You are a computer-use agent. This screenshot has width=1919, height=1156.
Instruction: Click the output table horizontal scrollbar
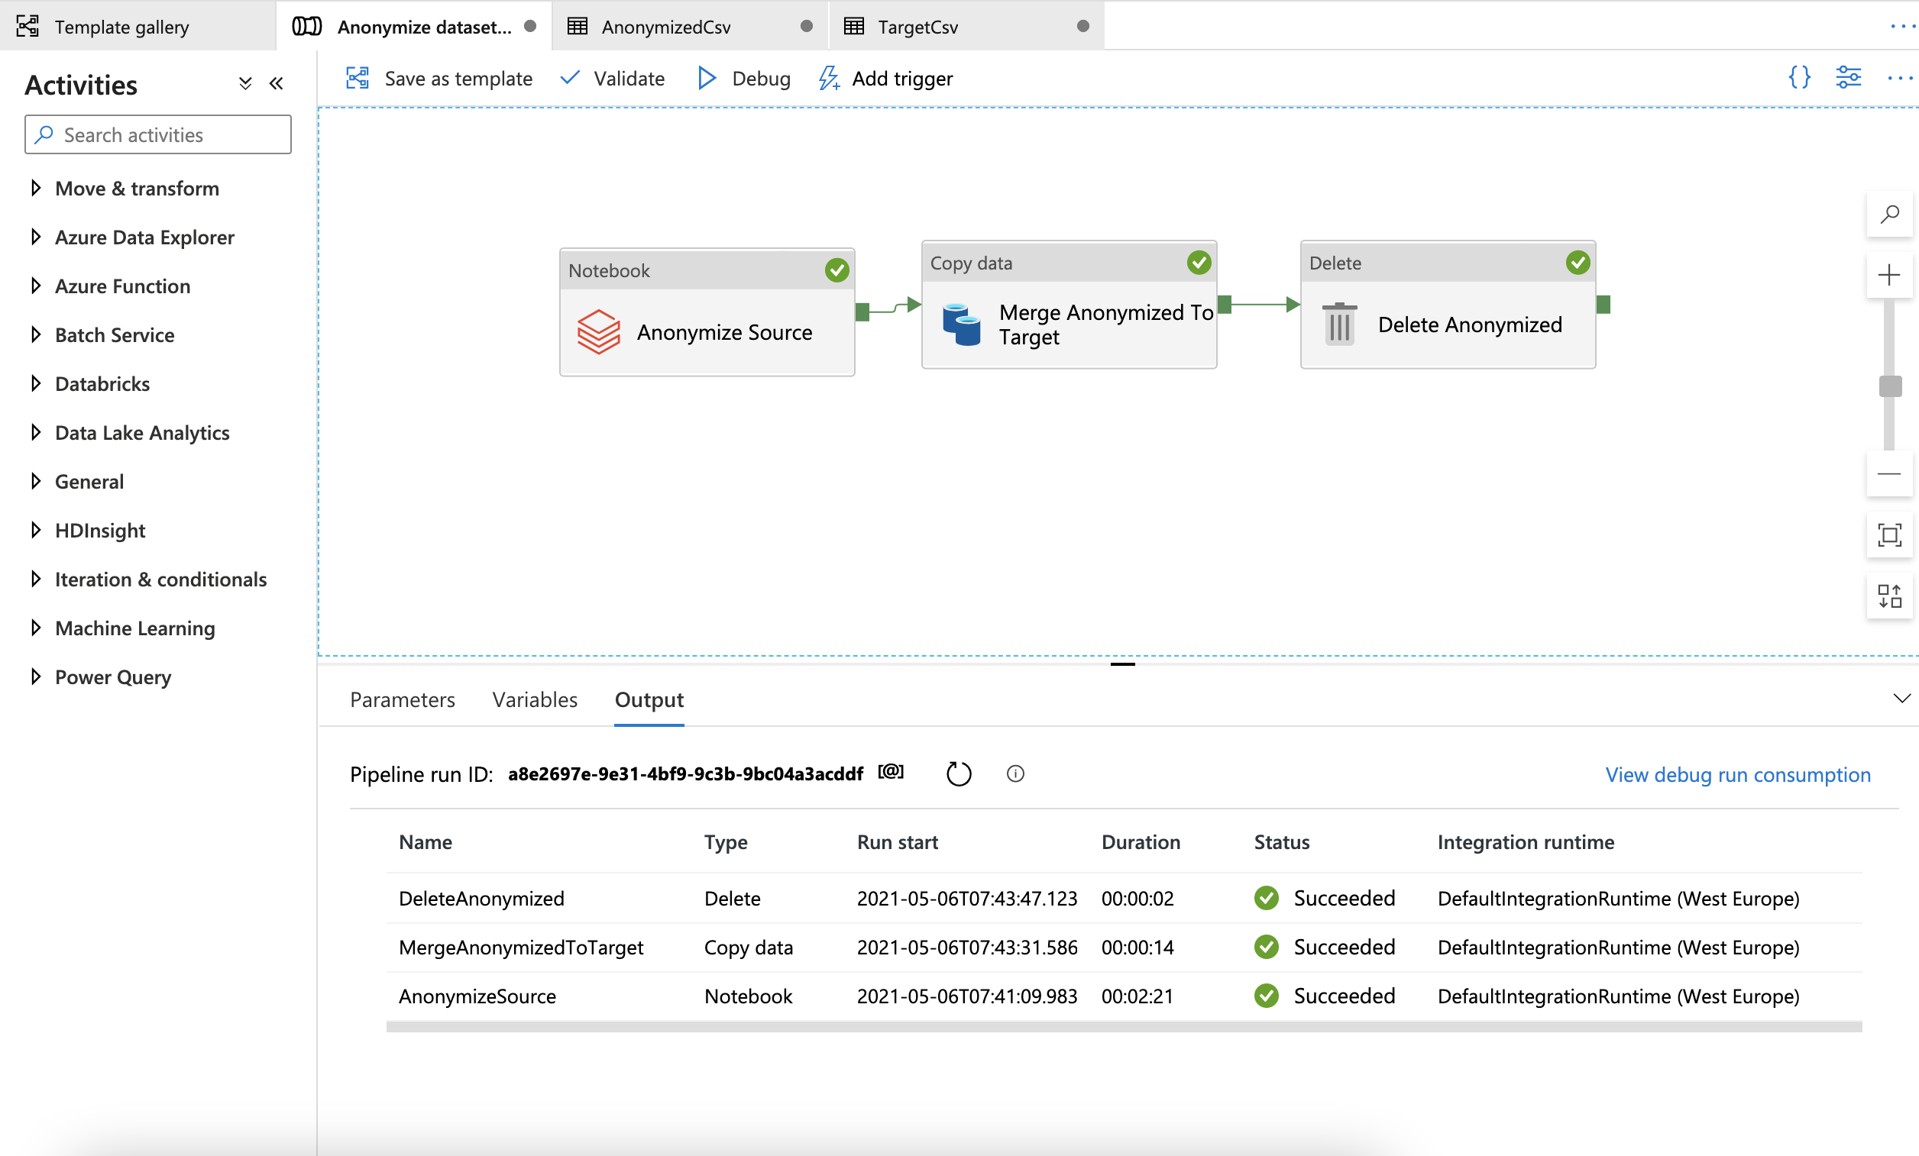click(x=1124, y=1027)
